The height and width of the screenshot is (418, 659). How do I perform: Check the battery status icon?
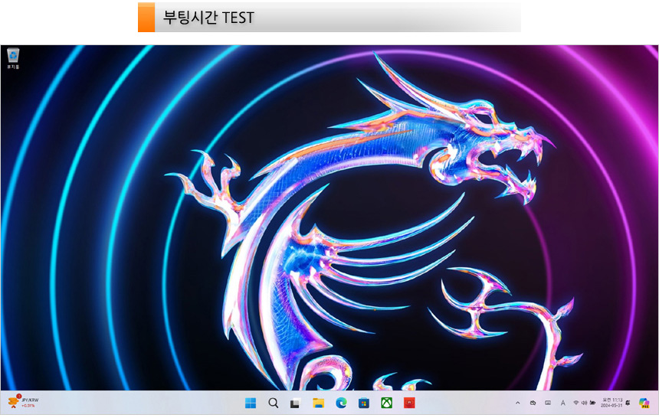pyautogui.click(x=592, y=403)
